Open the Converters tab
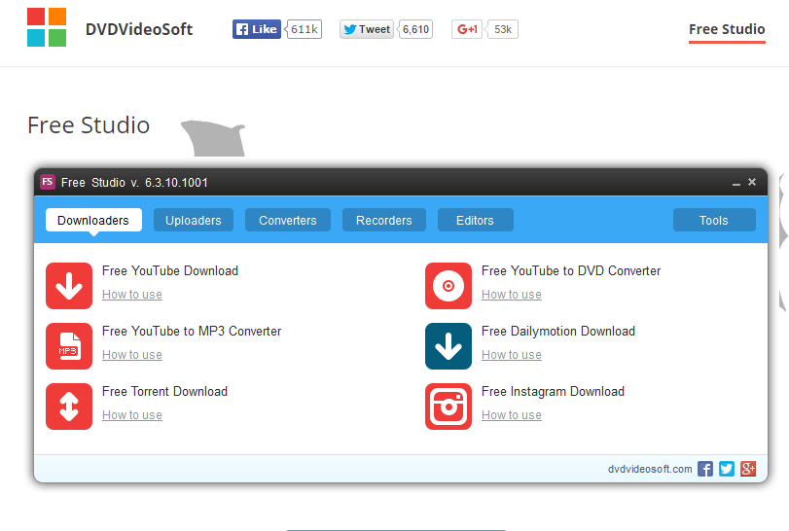The image size is (789, 531). (288, 220)
